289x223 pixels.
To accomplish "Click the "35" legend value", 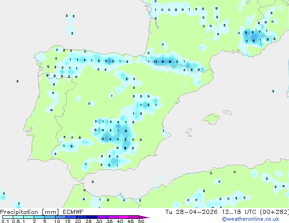I will [x=109, y=221].
